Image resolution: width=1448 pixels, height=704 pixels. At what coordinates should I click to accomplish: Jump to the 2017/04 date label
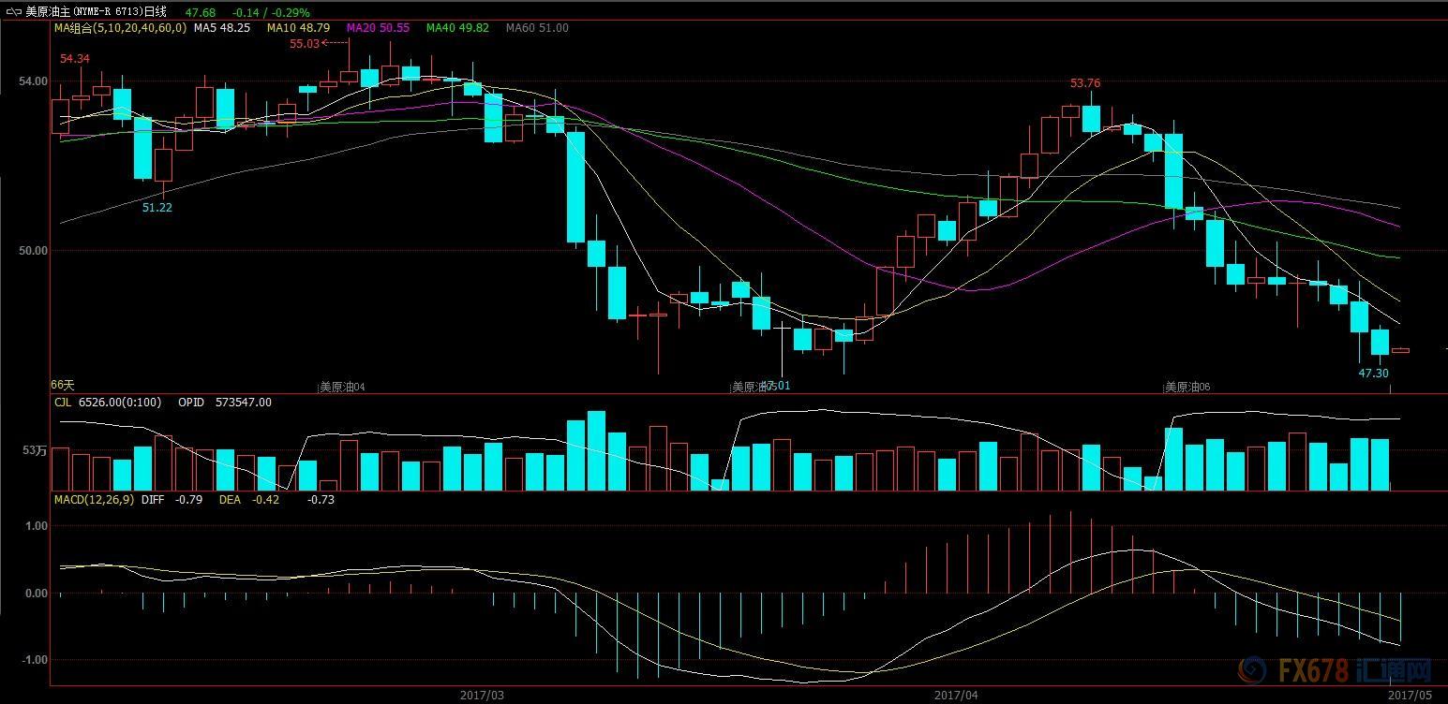956,696
